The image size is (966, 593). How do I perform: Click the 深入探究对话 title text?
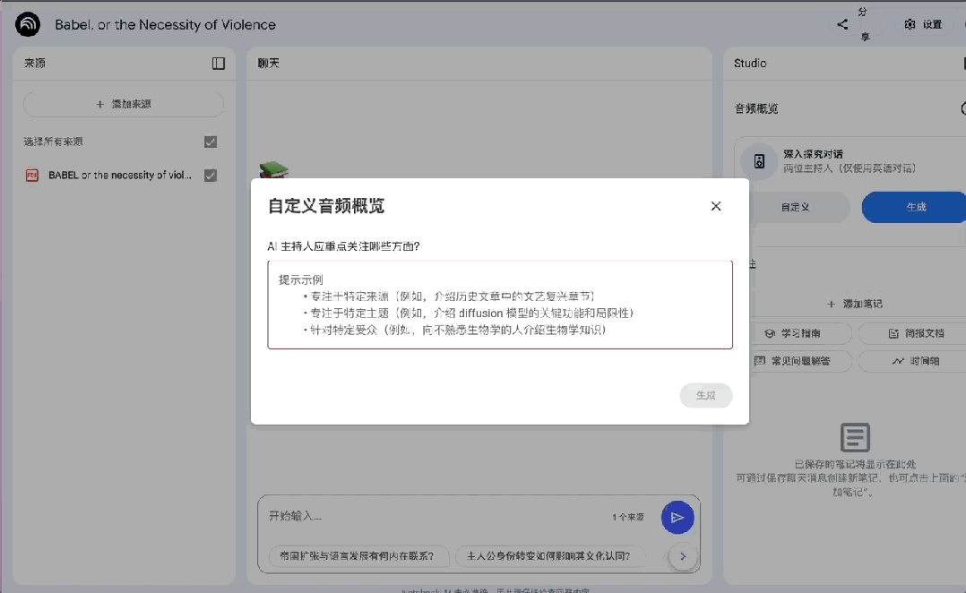point(813,154)
